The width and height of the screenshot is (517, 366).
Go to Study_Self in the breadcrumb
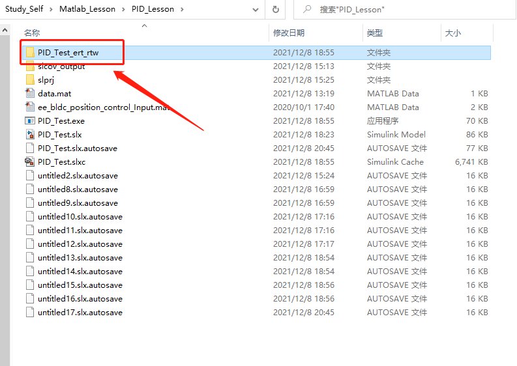tap(24, 9)
